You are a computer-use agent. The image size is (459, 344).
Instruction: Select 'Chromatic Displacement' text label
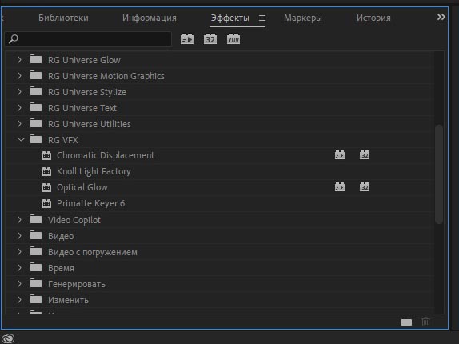click(106, 155)
